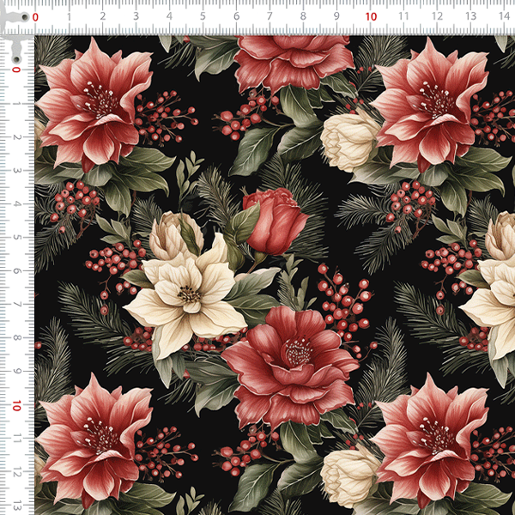The width and height of the screenshot is (515, 515).
Task: Click the red 0 on the horizontal ruler
Action: tap(35, 17)
